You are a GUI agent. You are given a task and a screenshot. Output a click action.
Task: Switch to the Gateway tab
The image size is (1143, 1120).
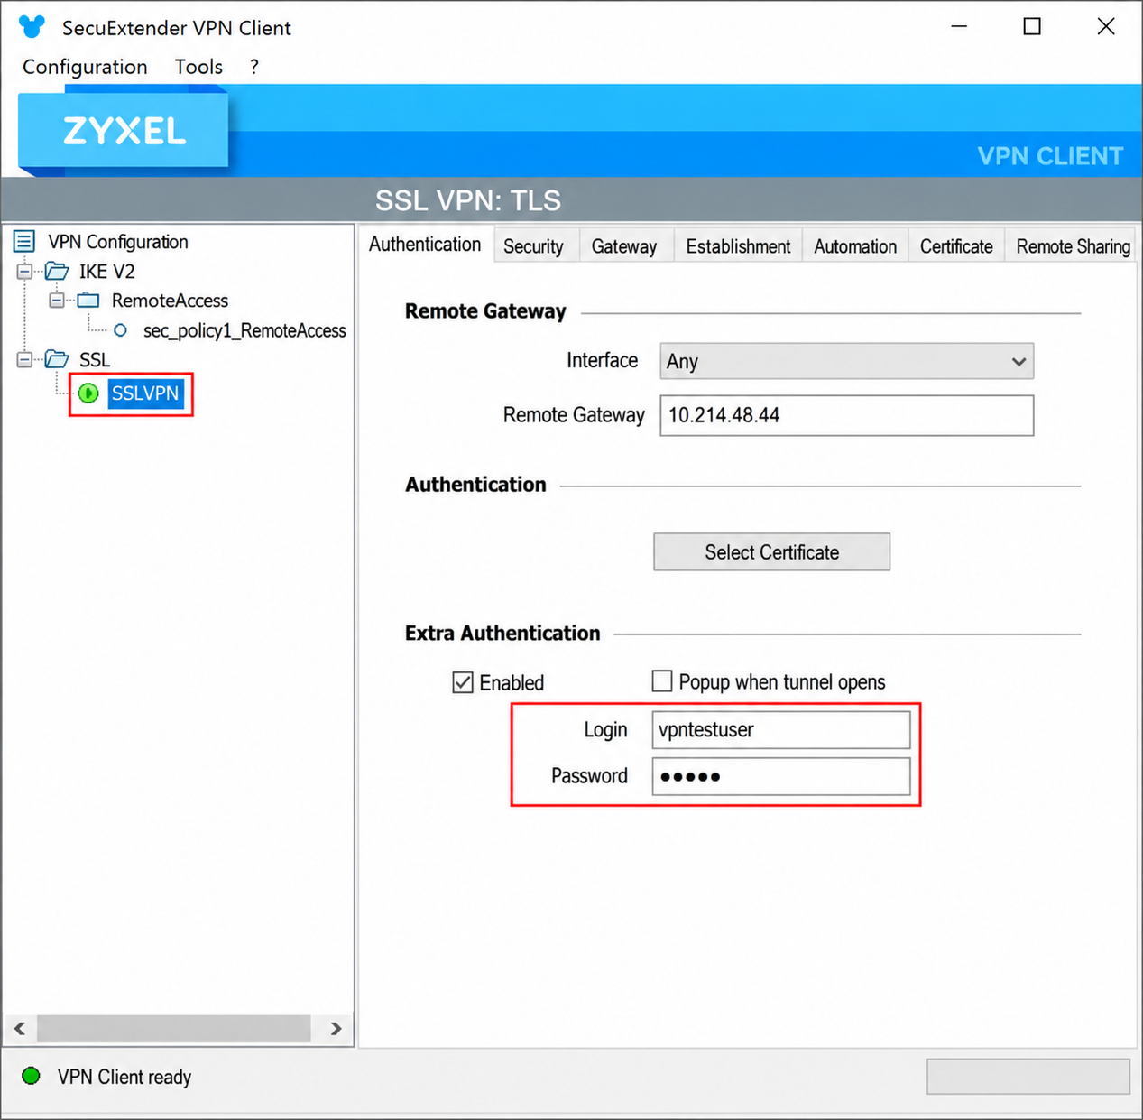click(624, 246)
